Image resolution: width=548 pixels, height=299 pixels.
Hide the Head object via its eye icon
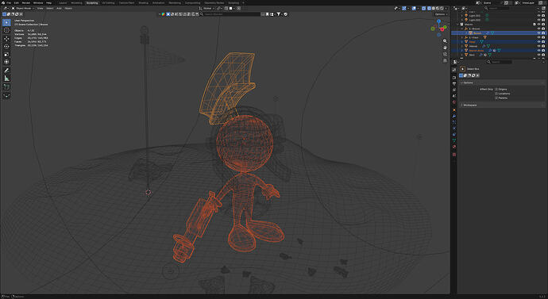tap(539, 42)
